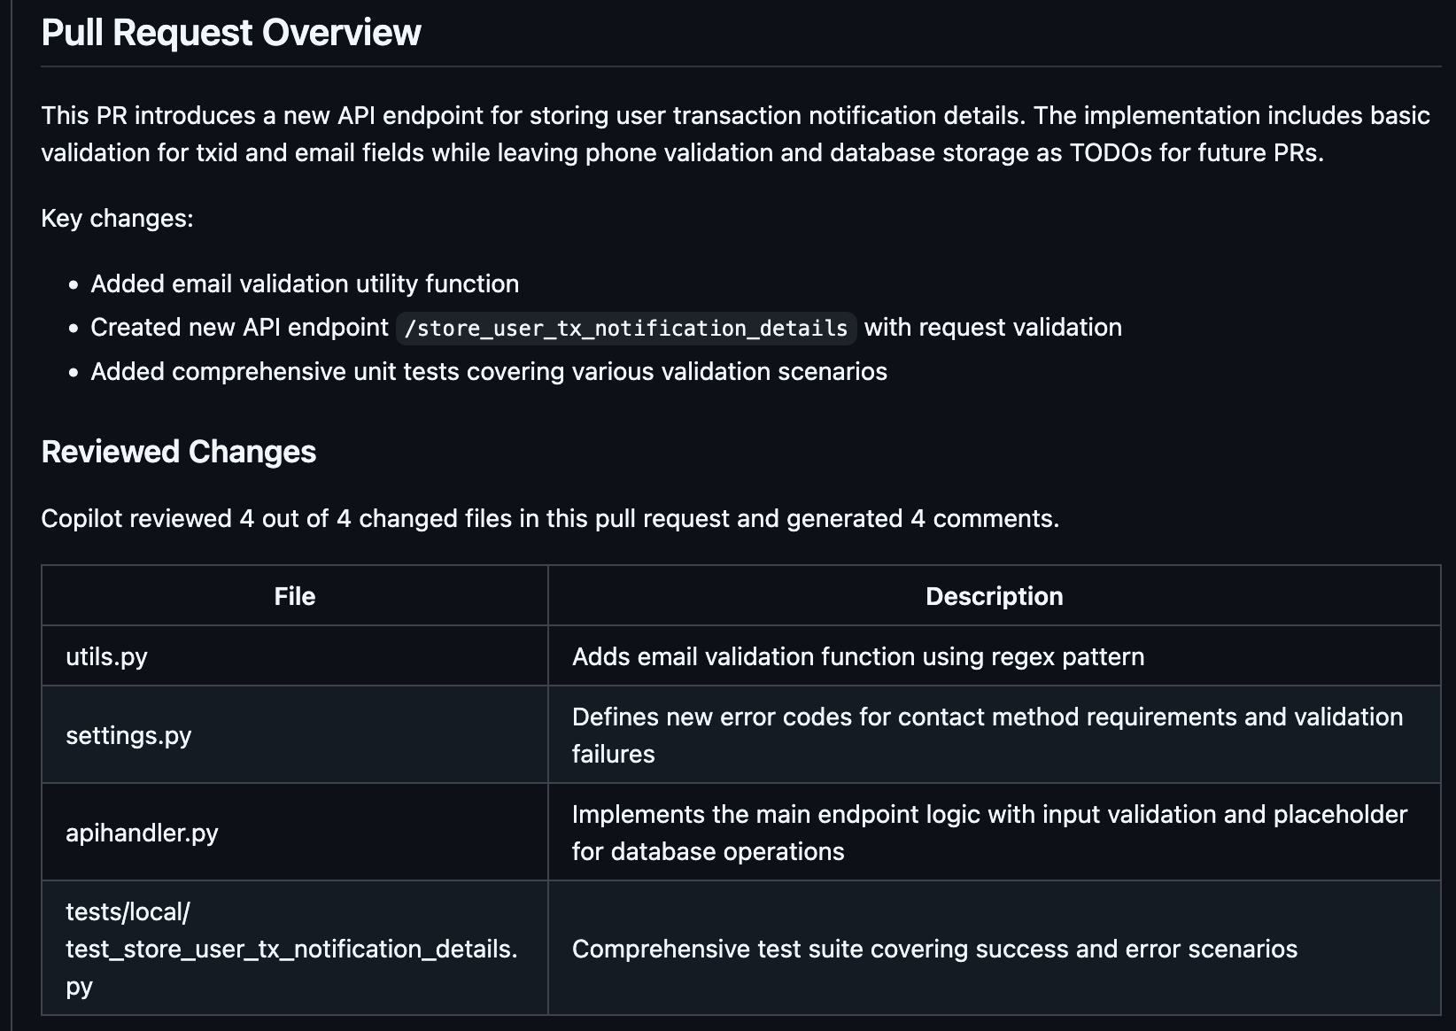Click the comprehensive test suite description
Viewport: 1456px width, 1031px height.
934,949
